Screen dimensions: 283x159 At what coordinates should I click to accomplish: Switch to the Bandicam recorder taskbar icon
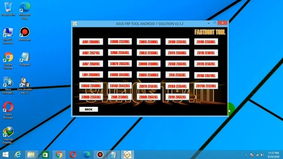pos(100,155)
